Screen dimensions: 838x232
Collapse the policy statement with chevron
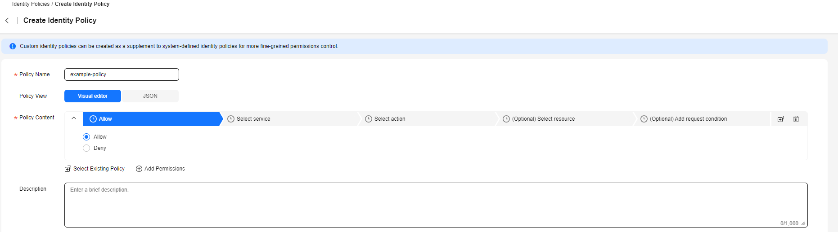(74, 118)
